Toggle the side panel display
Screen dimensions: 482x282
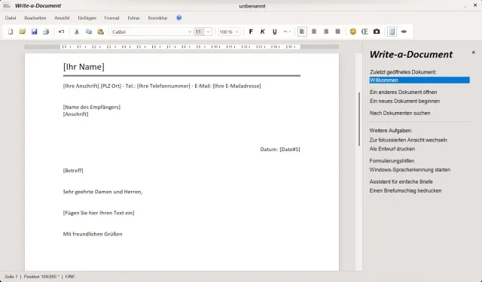392,32
